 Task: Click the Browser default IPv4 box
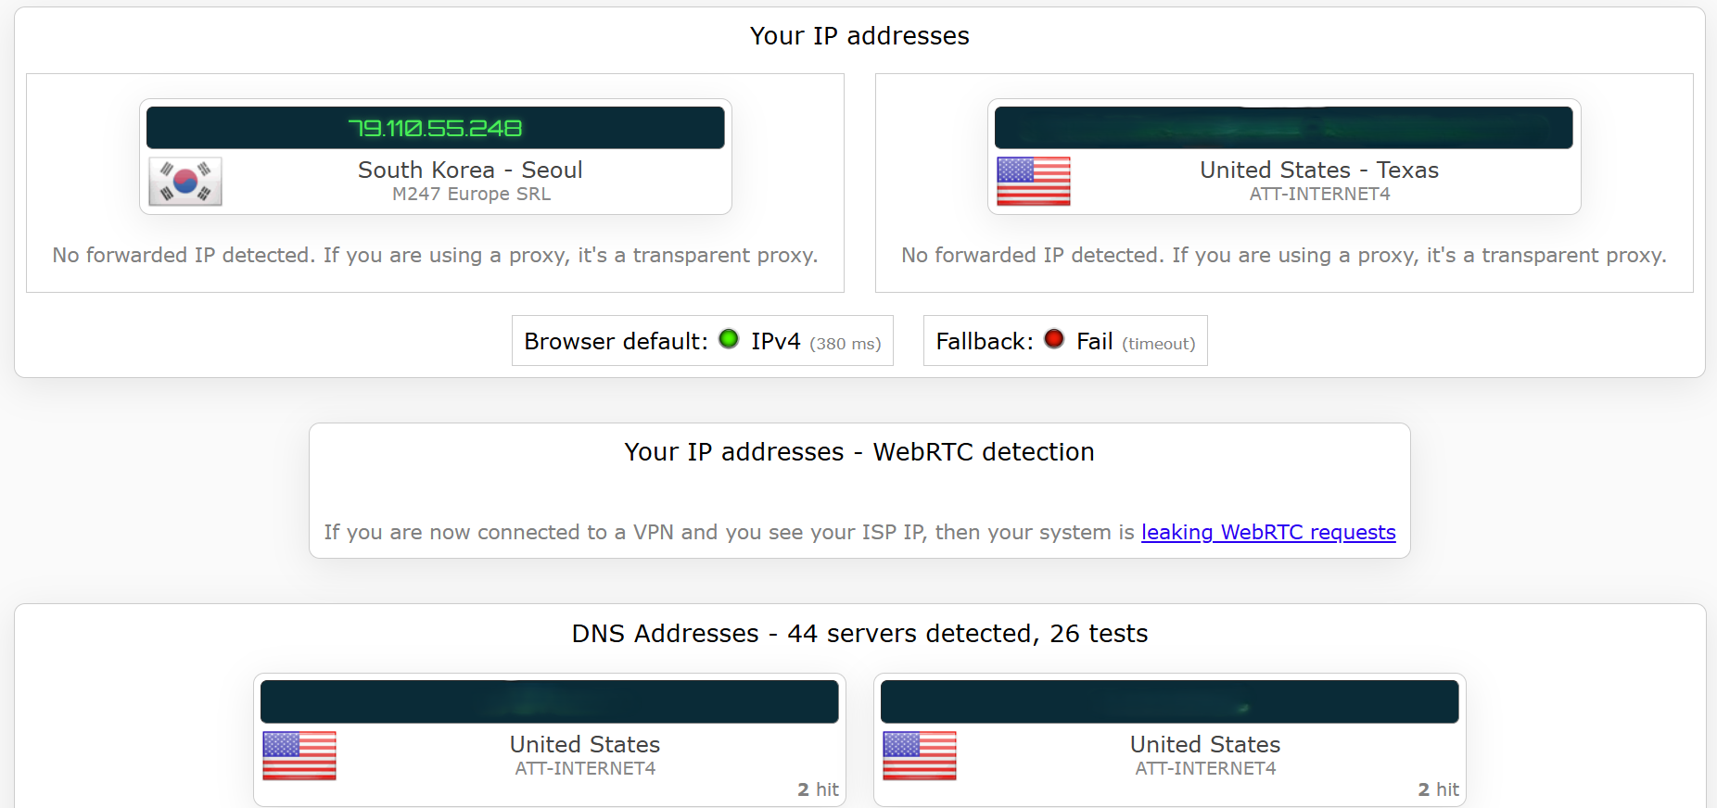[703, 341]
